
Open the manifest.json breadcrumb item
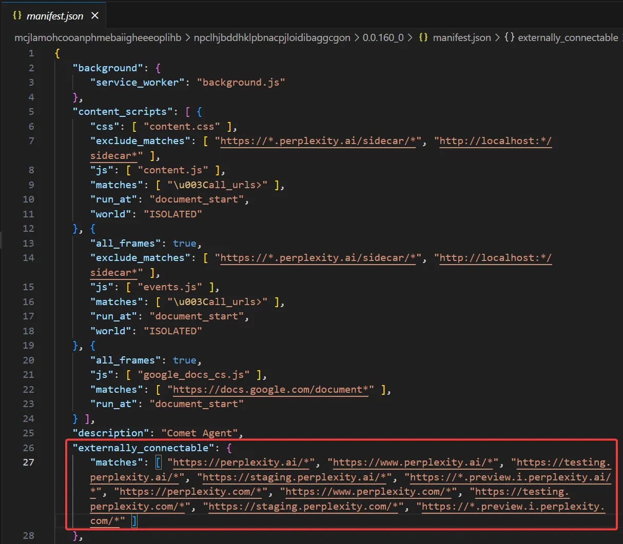(461, 37)
